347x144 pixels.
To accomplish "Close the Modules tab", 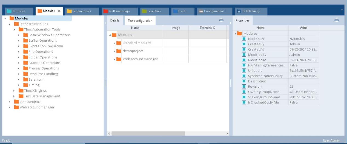I will 59,11.
